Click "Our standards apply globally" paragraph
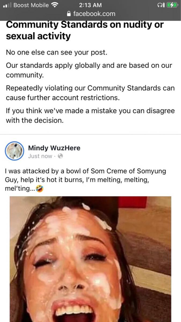The height and width of the screenshot is (322, 181). coord(89,70)
